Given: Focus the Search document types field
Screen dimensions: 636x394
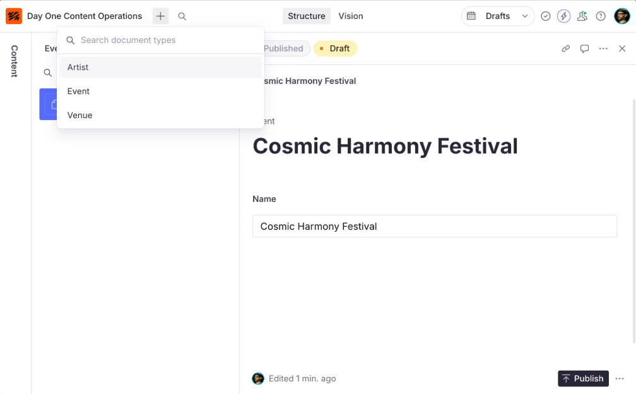Looking at the screenshot, I should (161, 40).
